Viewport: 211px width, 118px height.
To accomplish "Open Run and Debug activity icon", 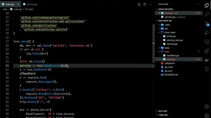I will tap(207, 32).
